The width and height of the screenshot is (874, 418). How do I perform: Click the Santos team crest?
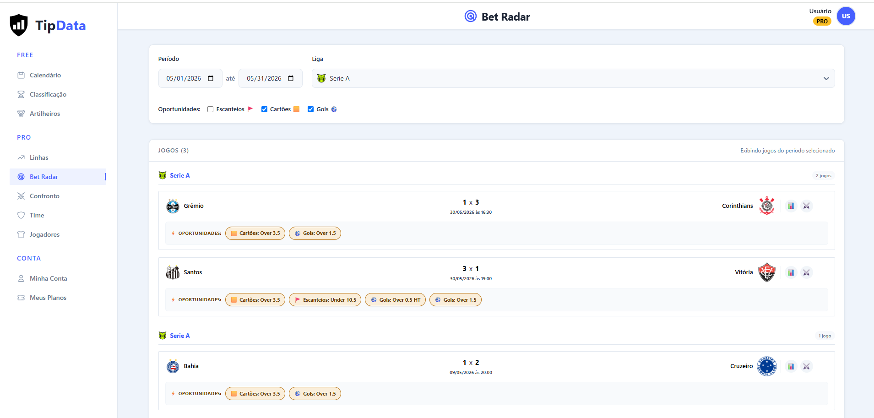tap(173, 272)
